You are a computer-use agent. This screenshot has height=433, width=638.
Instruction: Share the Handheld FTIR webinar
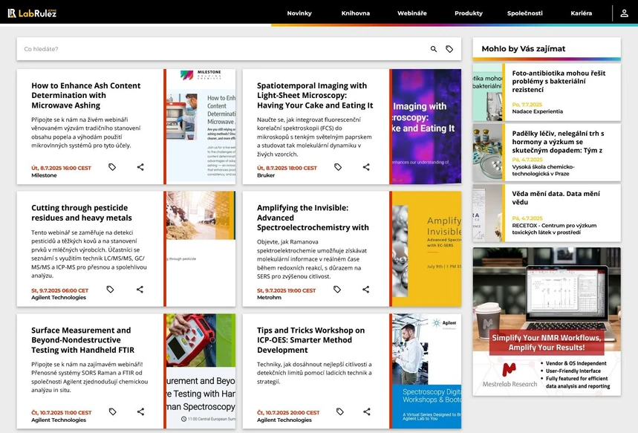(141, 412)
